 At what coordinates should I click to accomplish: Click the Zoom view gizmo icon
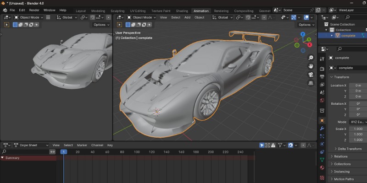click(x=311, y=58)
